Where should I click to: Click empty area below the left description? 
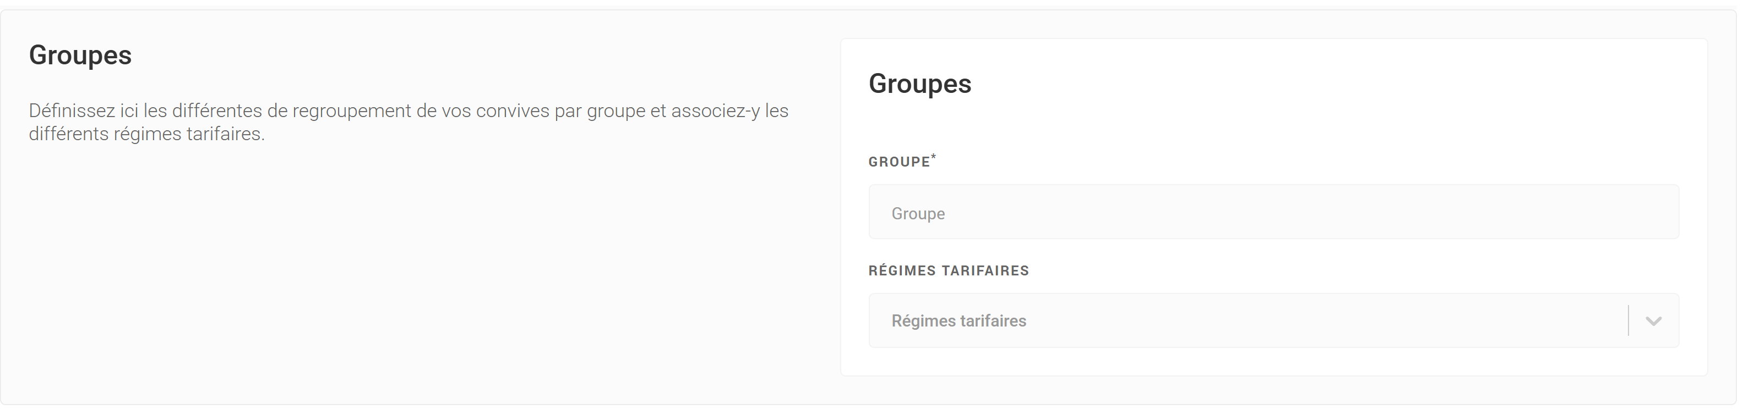(x=406, y=270)
